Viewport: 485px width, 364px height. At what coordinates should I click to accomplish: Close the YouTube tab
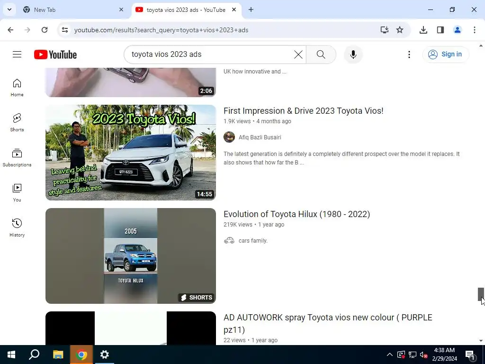click(x=234, y=9)
